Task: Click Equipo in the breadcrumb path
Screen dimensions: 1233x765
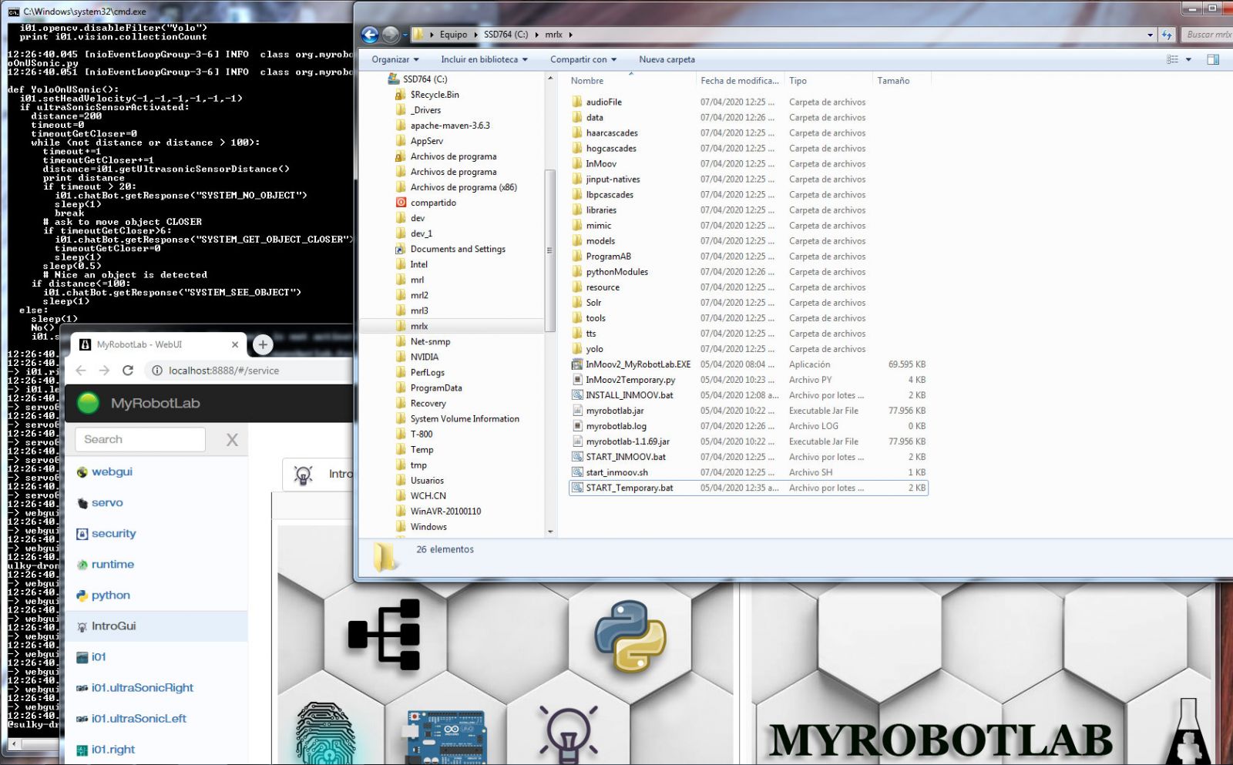Action: pos(453,35)
